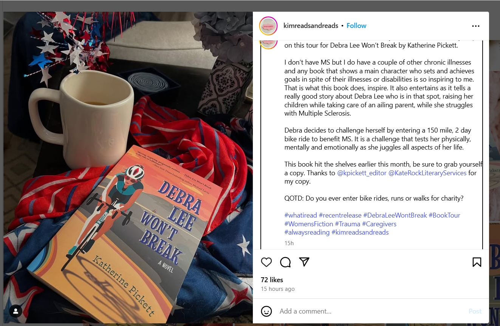Open the emoji picker smiley icon
This screenshot has height=326, width=500.
[x=266, y=311]
